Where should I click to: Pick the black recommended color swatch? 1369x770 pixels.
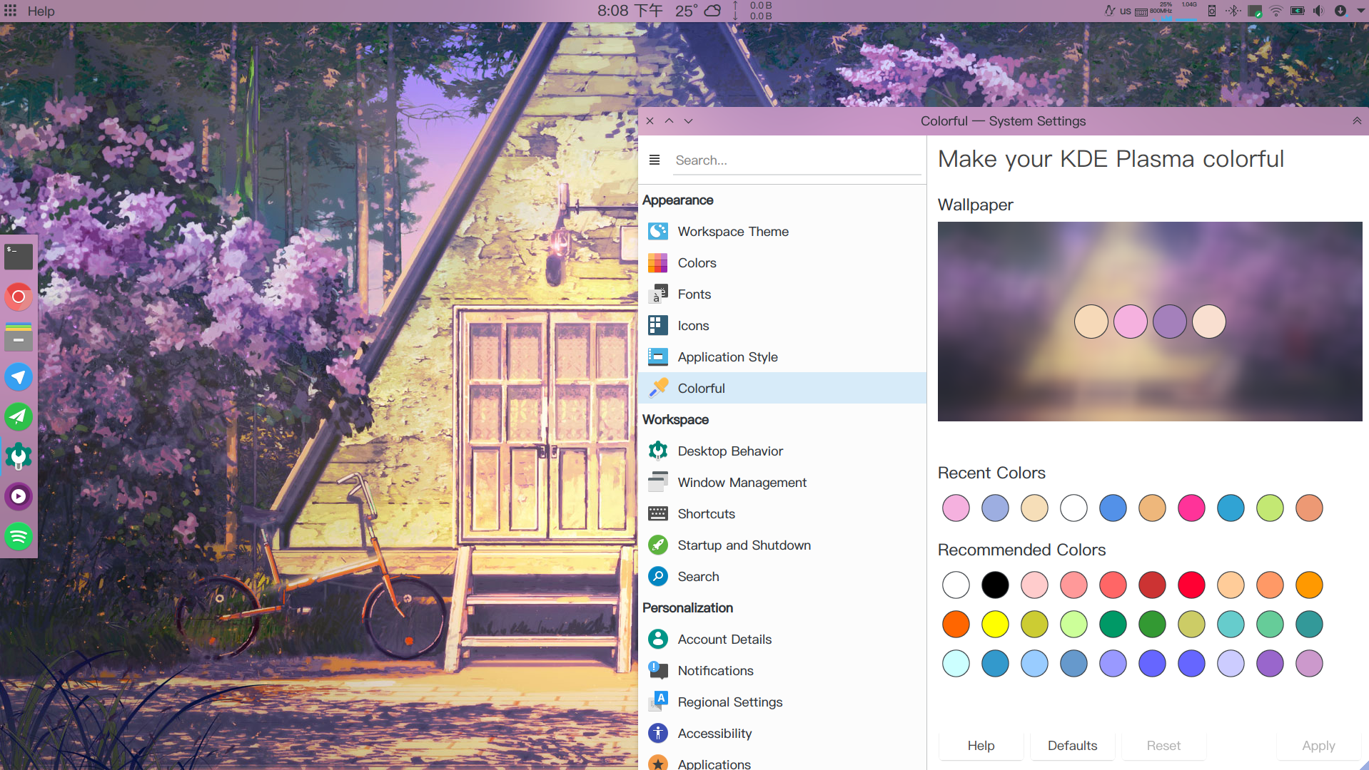(995, 585)
